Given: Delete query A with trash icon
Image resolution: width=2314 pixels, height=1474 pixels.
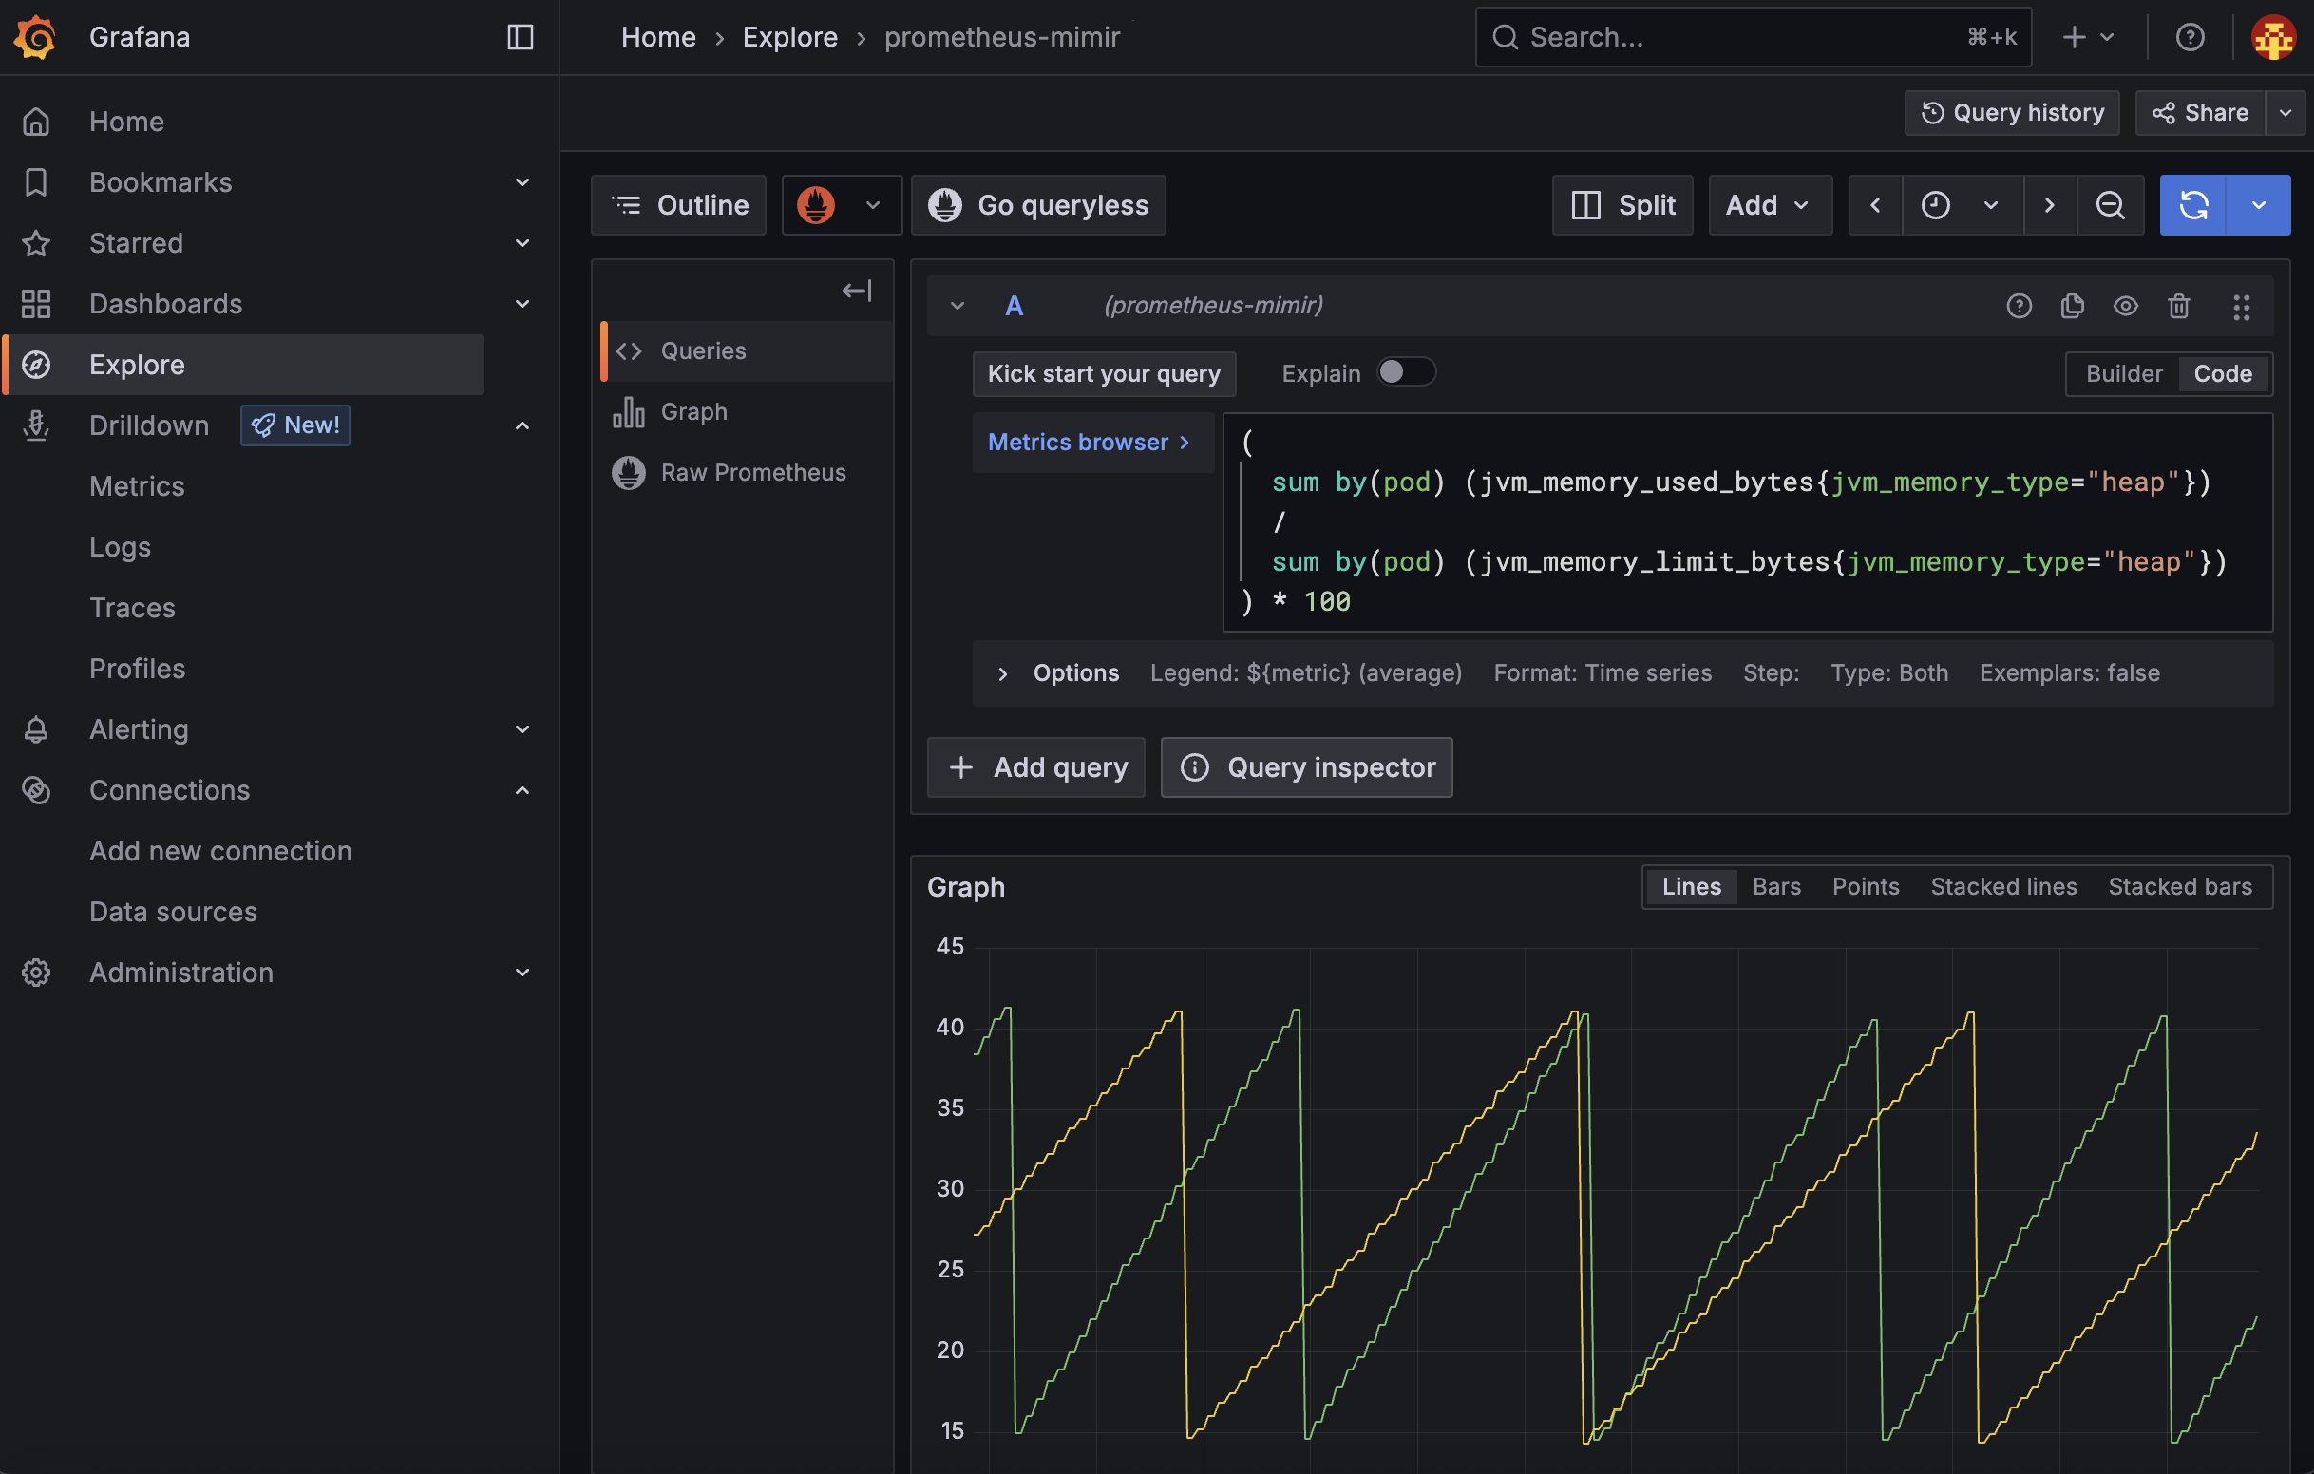Looking at the screenshot, I should (x=2178, y=306).
